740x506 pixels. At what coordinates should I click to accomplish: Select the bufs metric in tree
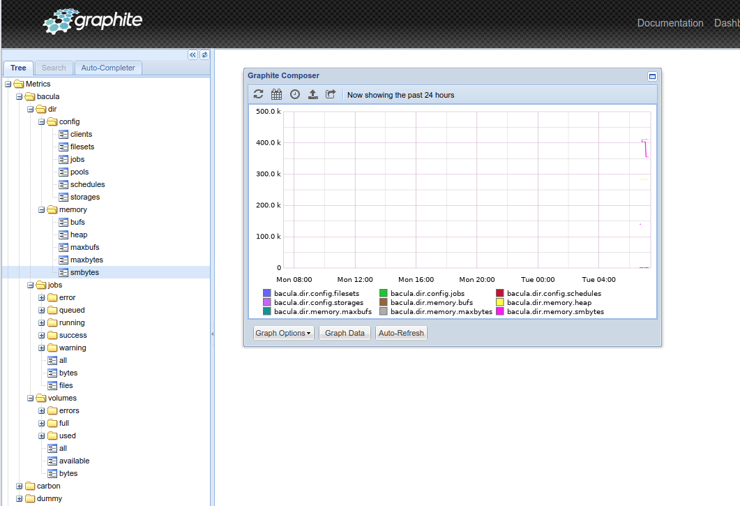point(77,222)
